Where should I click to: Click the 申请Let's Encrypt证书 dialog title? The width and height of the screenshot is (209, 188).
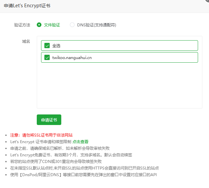point(27,6)
